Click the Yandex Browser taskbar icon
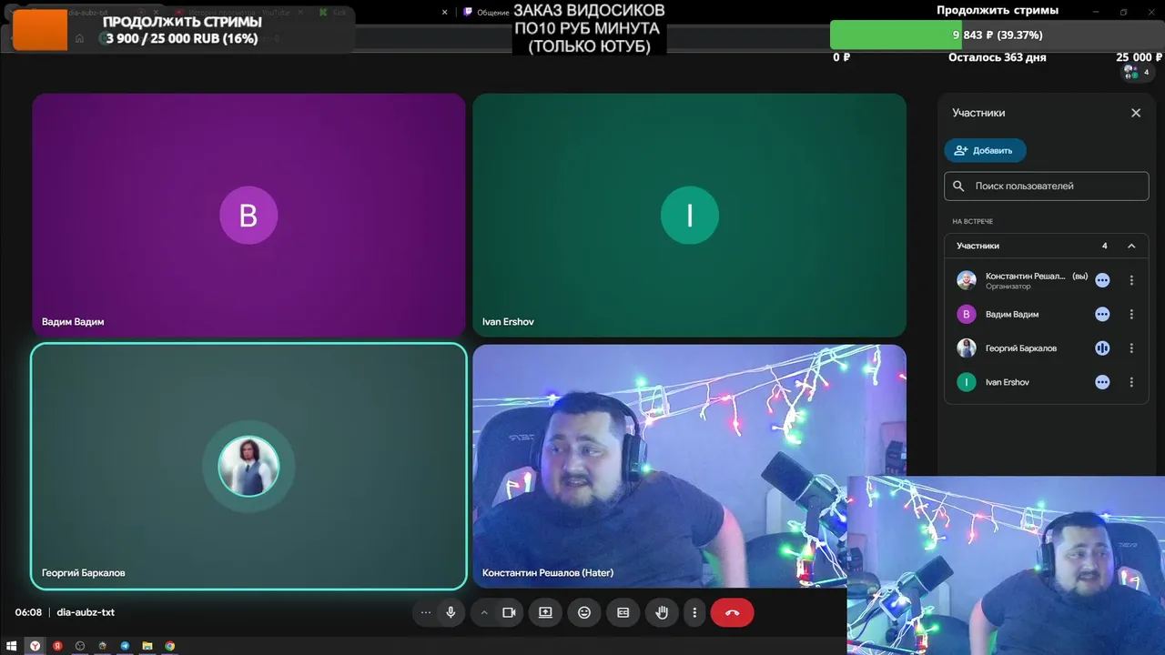Viewport: 1165px width, 655px height. click(35, 646)
